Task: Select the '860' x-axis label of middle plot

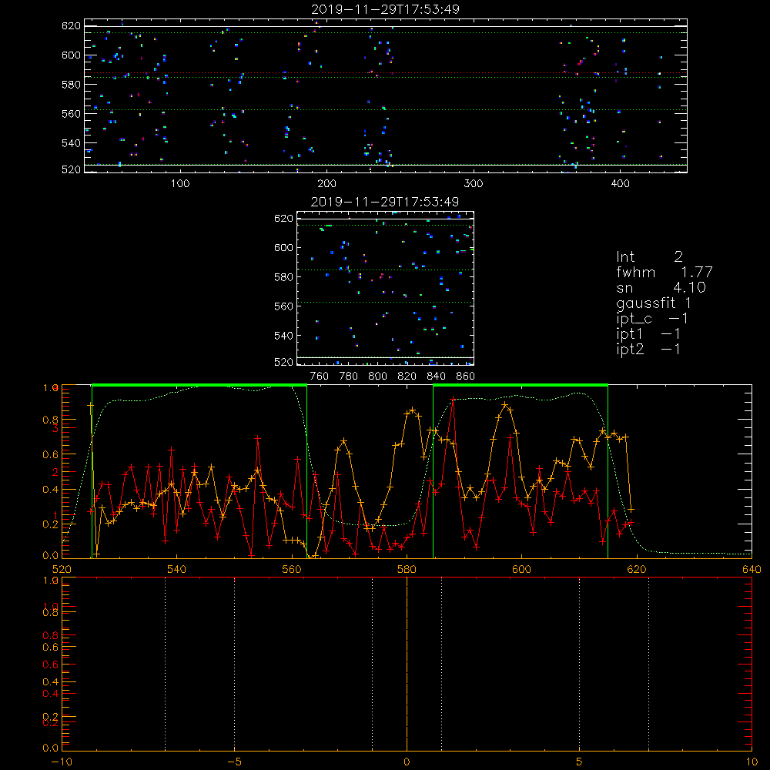Action: coord(466,377)
